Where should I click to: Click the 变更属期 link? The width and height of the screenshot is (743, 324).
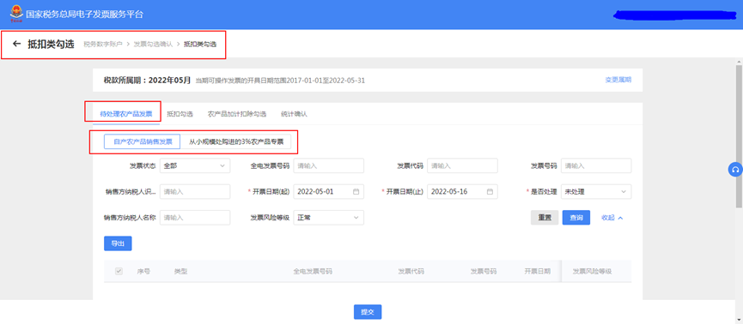(618, 80)
